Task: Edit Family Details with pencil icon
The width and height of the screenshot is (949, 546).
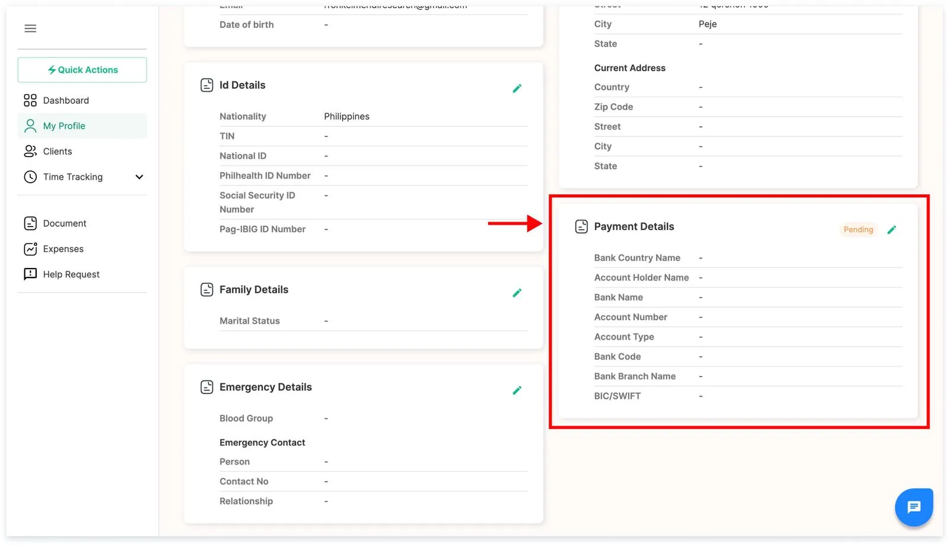Action: click(x=517, y=293)
